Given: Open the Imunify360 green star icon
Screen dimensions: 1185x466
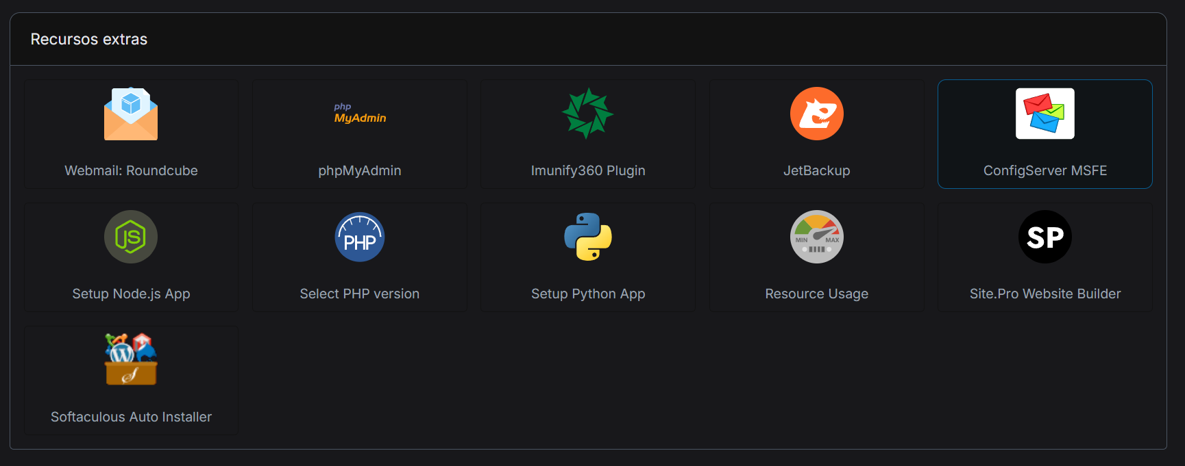Looking at the screenshot, I should point(588,114).
